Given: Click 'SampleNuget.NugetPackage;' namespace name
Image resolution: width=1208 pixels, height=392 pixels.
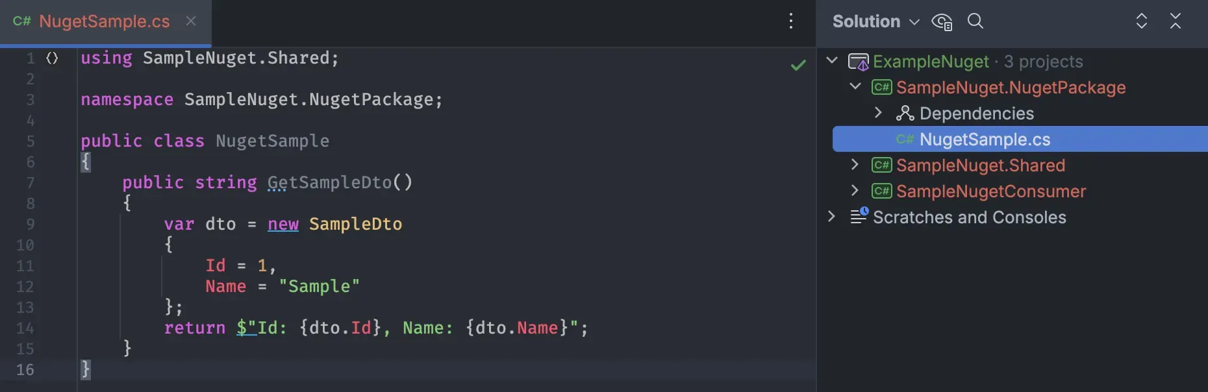Looking at the screenshot, I should [x=314, y=100].
